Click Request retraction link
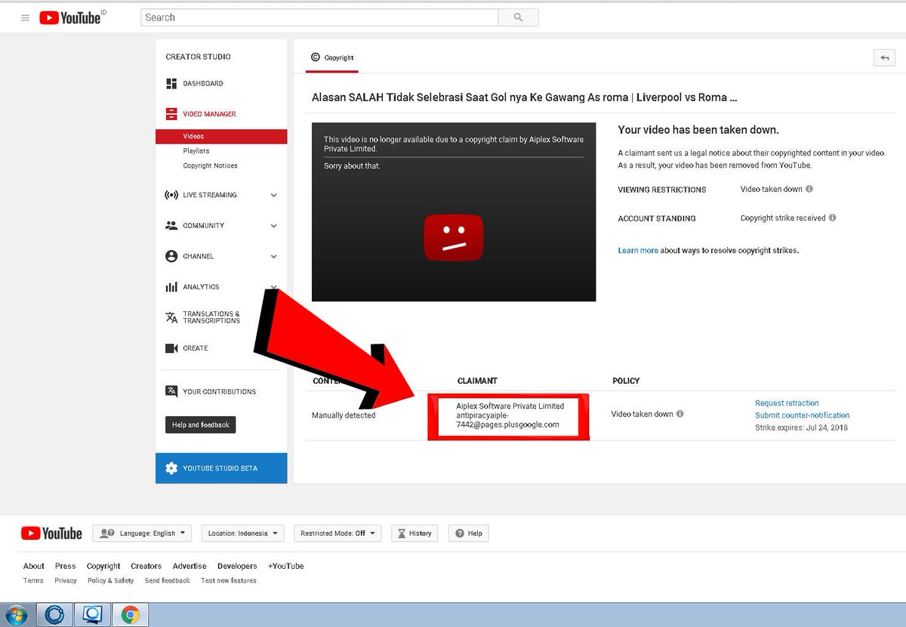This screenshot has width=906, height=627. coord(787,403)
